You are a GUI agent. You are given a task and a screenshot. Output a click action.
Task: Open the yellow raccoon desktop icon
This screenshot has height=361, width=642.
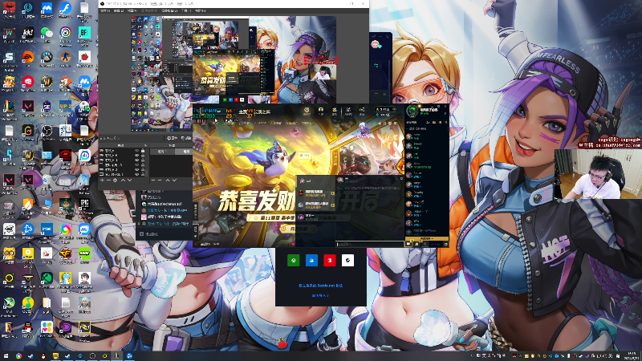pyautogui.click(x=9, y=254)
